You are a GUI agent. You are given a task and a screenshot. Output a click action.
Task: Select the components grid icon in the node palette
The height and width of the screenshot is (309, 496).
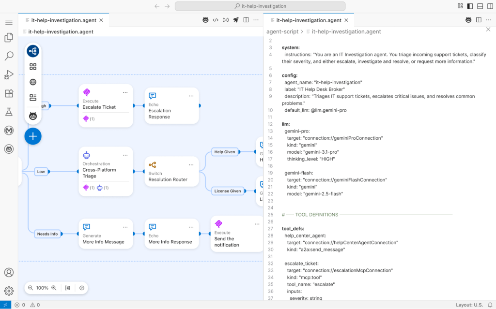(33, 67)
